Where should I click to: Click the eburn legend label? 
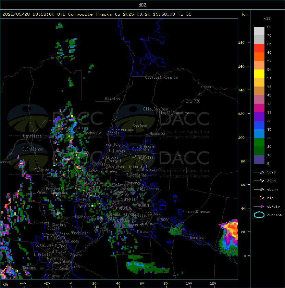pyautogui.click(x=272, y=189)
